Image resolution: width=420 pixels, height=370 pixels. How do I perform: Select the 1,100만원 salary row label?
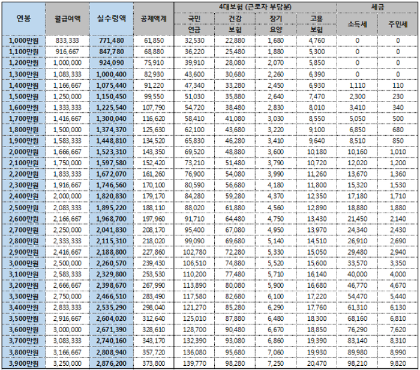point(24,52)
